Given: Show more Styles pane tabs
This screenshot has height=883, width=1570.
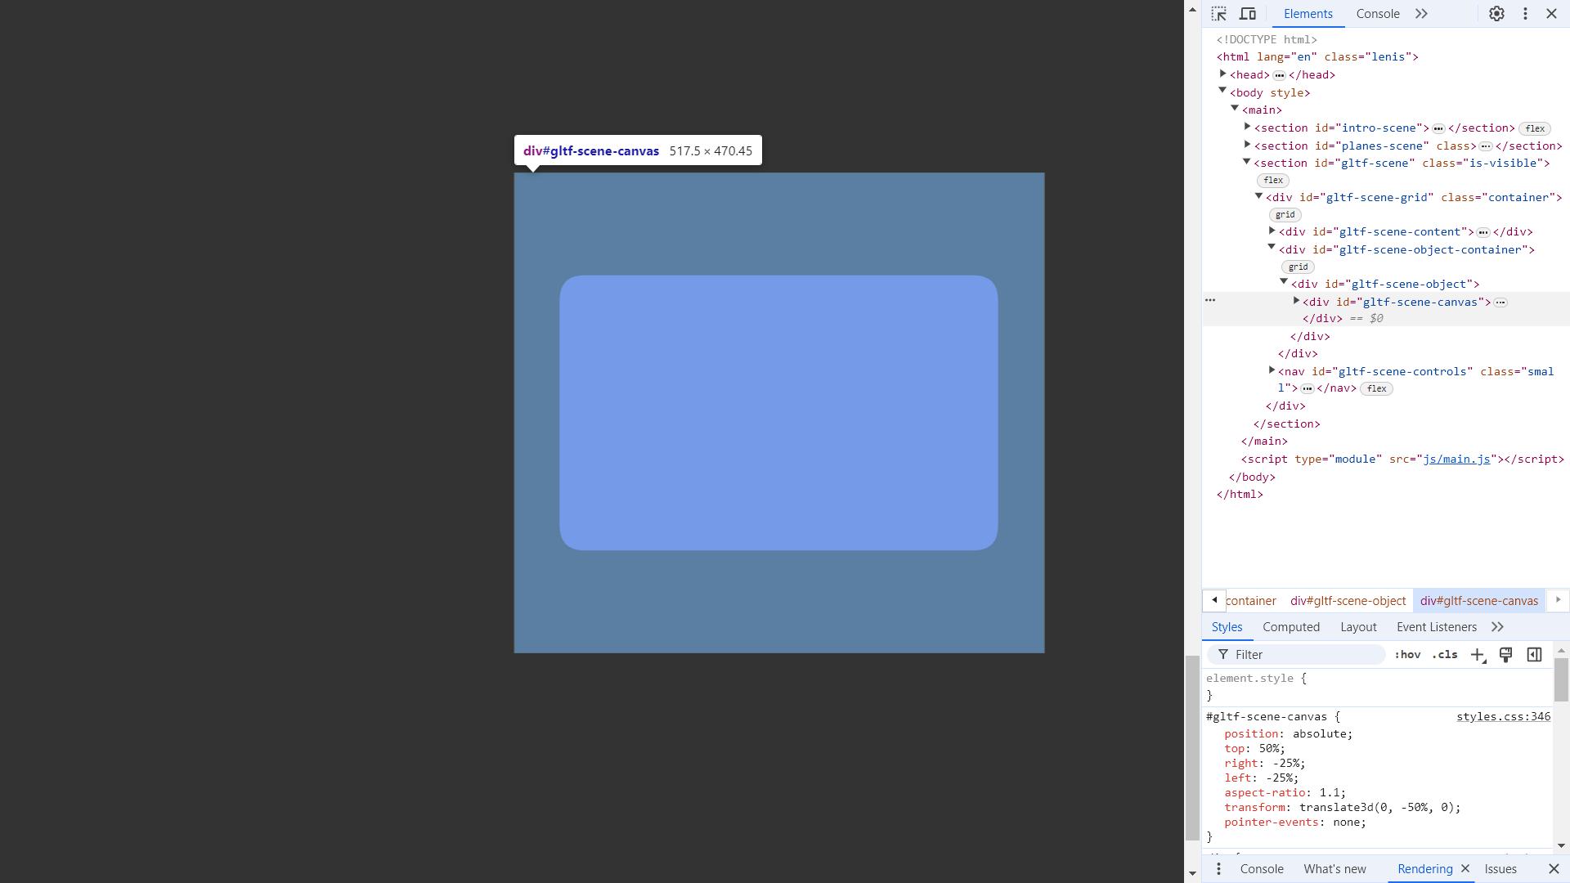Looking at the screenshot, I should tap(1497, 627).
